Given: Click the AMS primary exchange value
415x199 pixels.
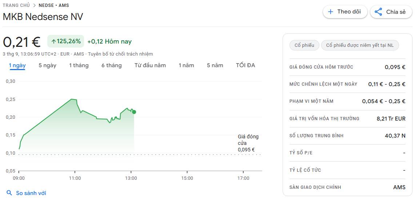Looking at the screenshot, I should pos(399,187).
